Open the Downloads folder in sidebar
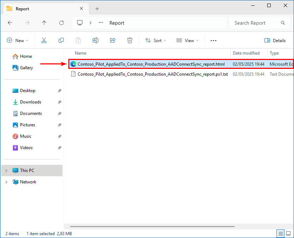Viewport: 294px width, 238px height. pos(30,102)
